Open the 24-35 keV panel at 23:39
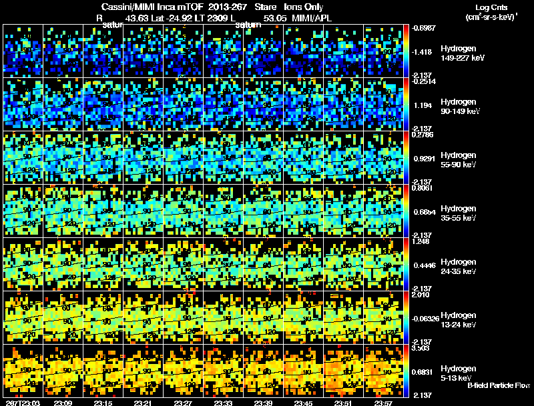Image resolution: width=534 pixels, height=406 pixels. (x=263, y=264)
